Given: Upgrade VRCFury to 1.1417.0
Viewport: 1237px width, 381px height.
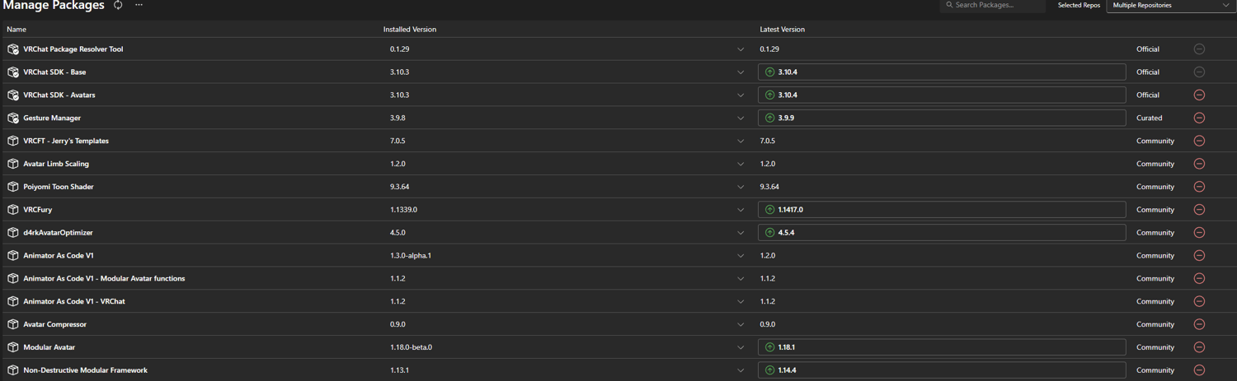Looking at the screenshot, I should click(x=942, y=210).
